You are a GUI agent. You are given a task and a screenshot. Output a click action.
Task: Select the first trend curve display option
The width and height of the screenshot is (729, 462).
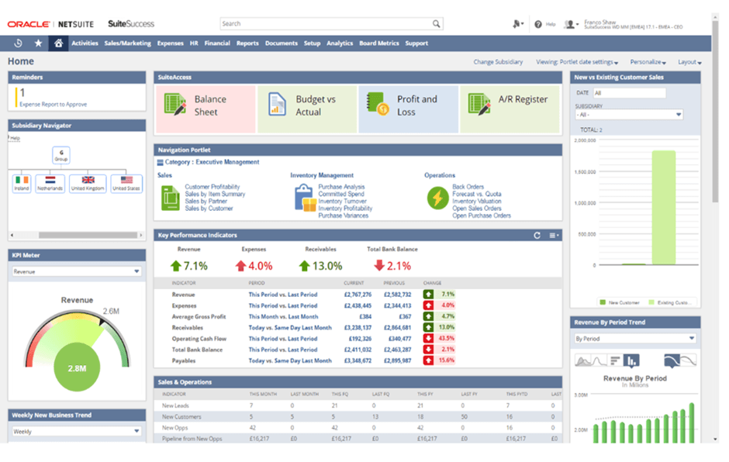[672, 360]
